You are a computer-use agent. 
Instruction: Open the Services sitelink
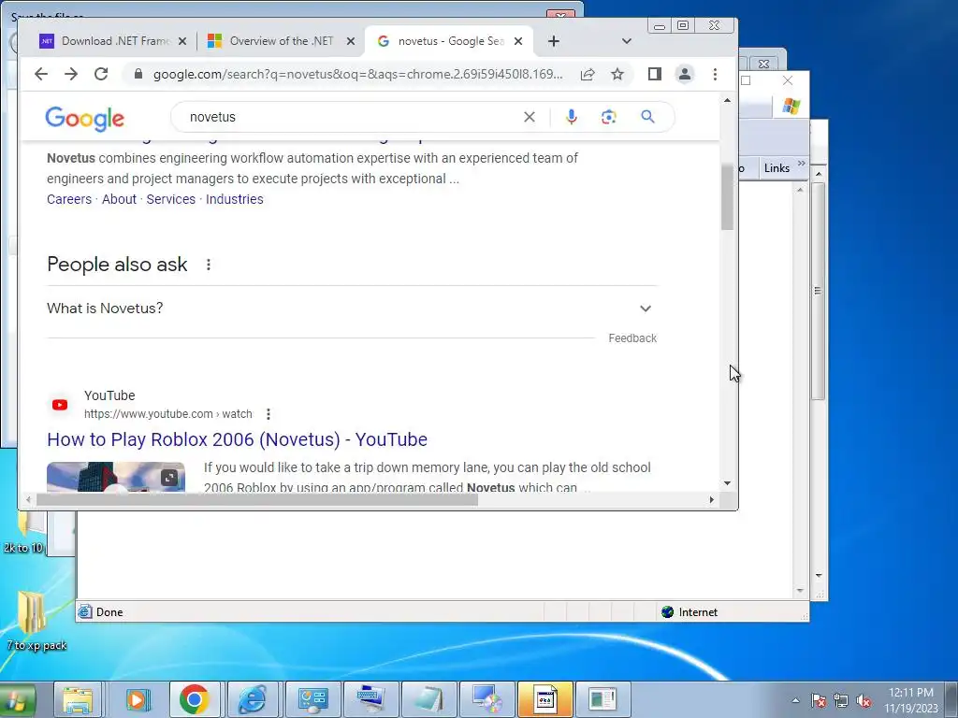pos(171,199)
